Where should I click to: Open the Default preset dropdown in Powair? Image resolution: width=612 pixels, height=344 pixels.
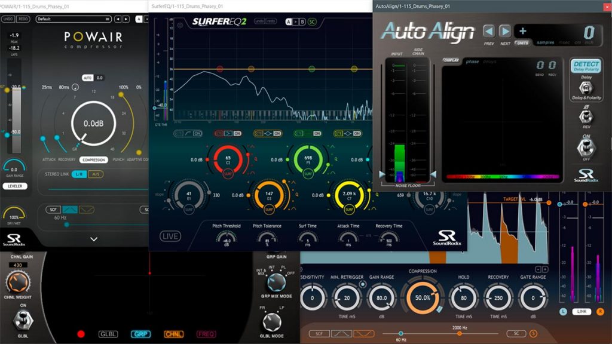click(x=74, y=19)
